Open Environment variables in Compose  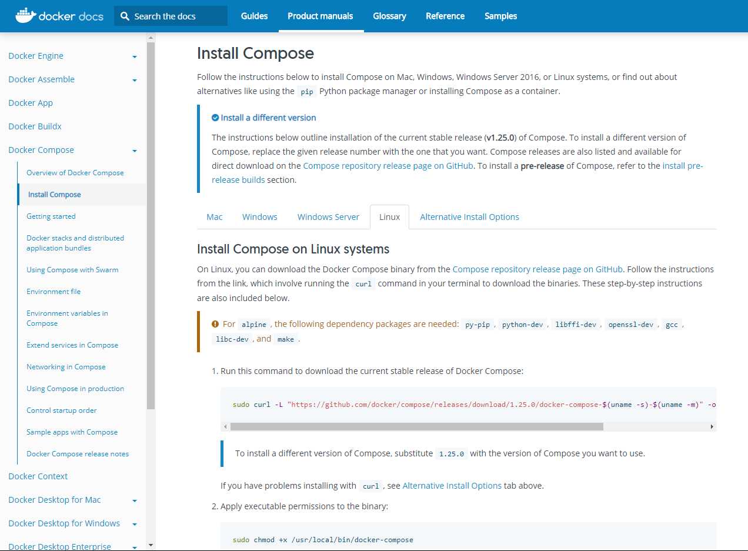(67, 318)
